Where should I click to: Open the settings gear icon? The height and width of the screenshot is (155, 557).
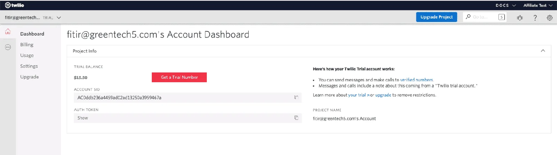[550, 17]
